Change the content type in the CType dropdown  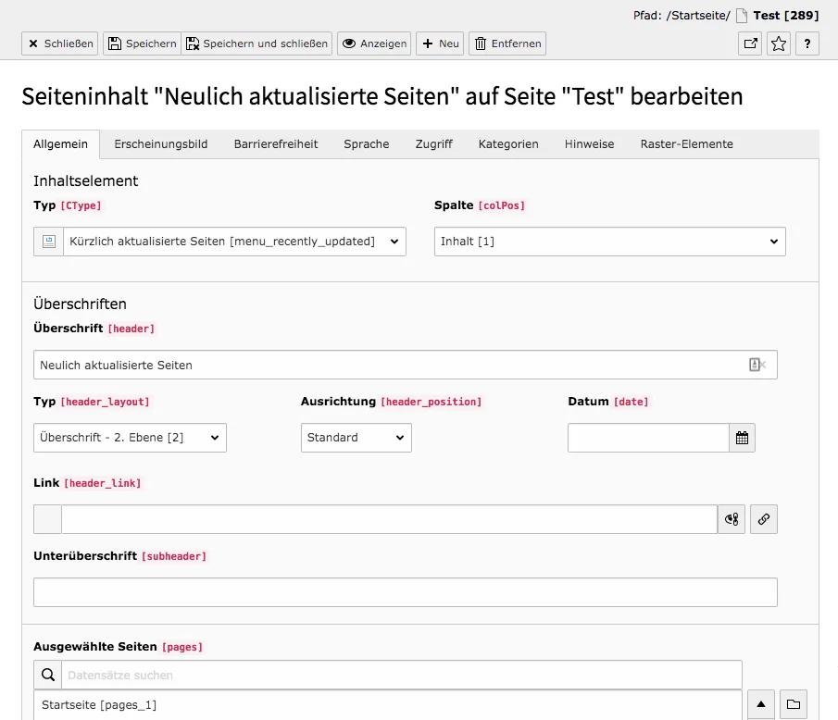[x=231, y=241]
